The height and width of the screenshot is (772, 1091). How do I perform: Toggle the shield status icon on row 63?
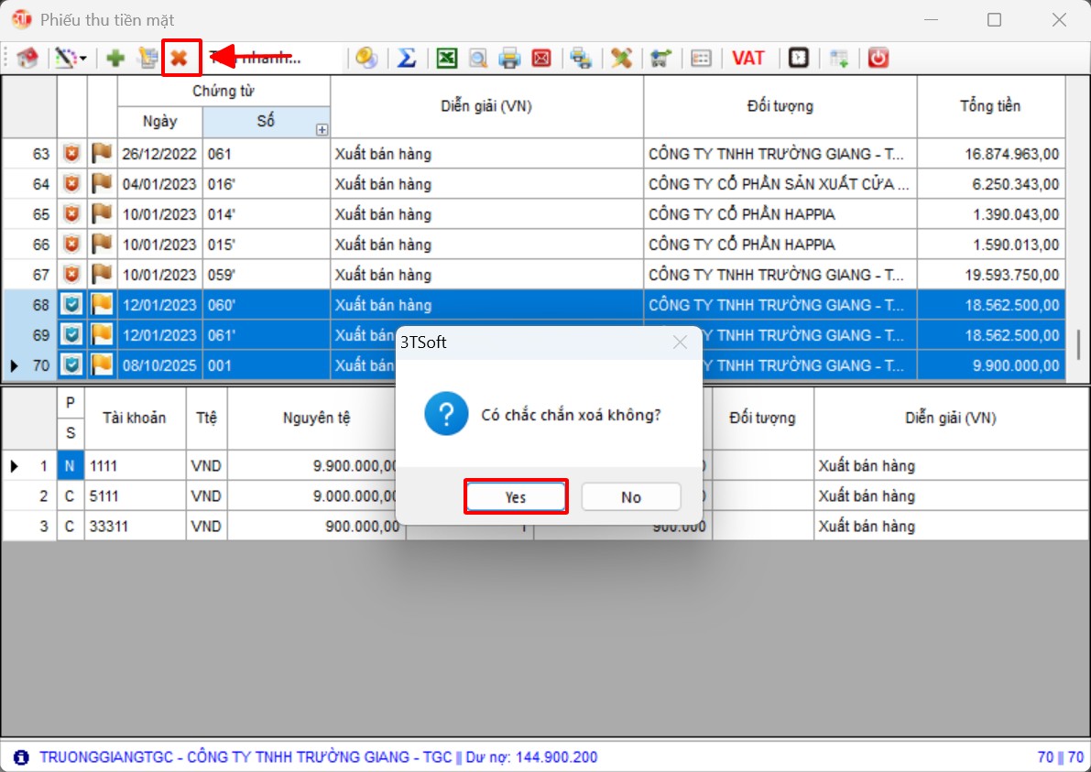pos(72,154)
